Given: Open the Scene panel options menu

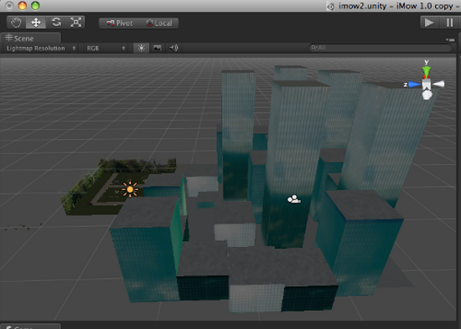Looking at the screenshot, I should click(x=450, y=39).
